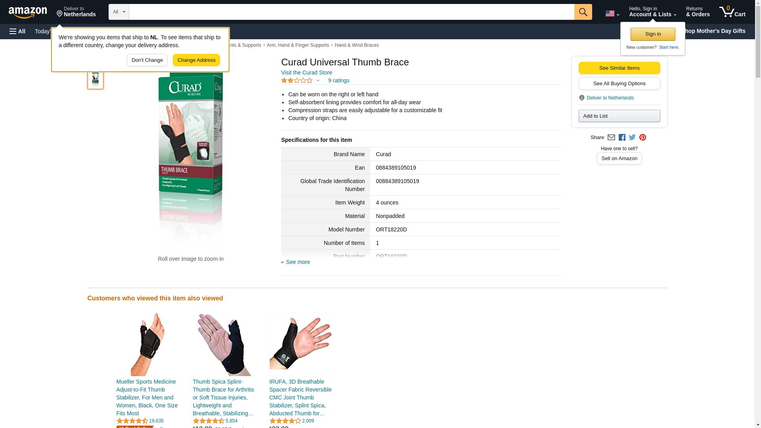The width and height of the screenshot is (761, 428).
Task: Open the cart icon
Action: tap(732, 11)
